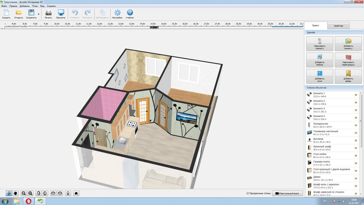
Task: Toggle the light bulb lighting button
Action: [68, 193]
